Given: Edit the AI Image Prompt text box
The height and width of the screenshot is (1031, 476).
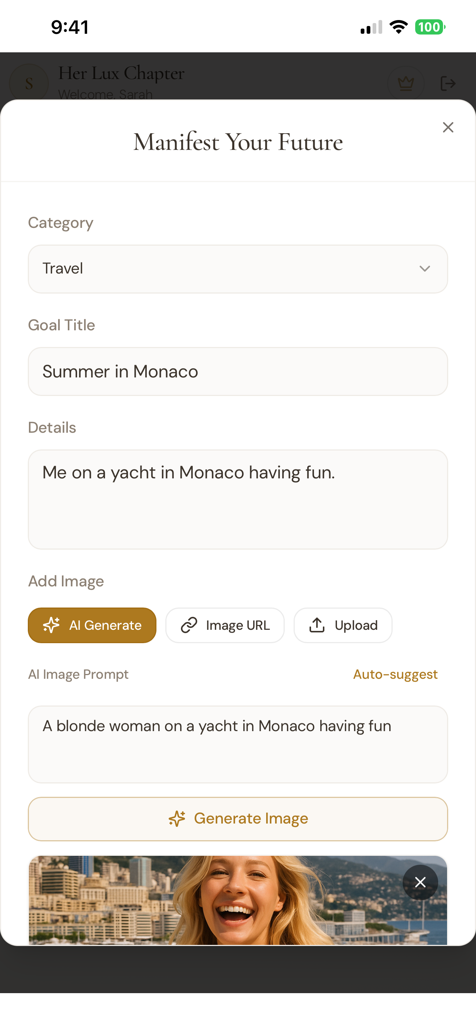Looking at the screenshot, I should (238, 744).
